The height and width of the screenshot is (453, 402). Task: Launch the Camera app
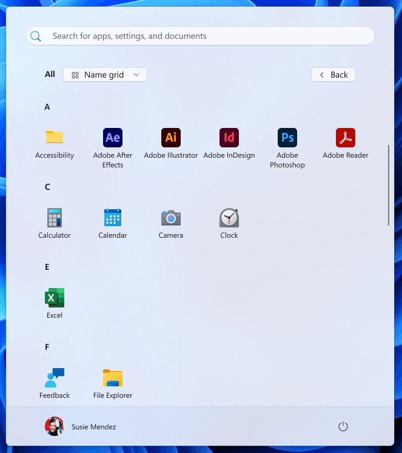(171, 223)
